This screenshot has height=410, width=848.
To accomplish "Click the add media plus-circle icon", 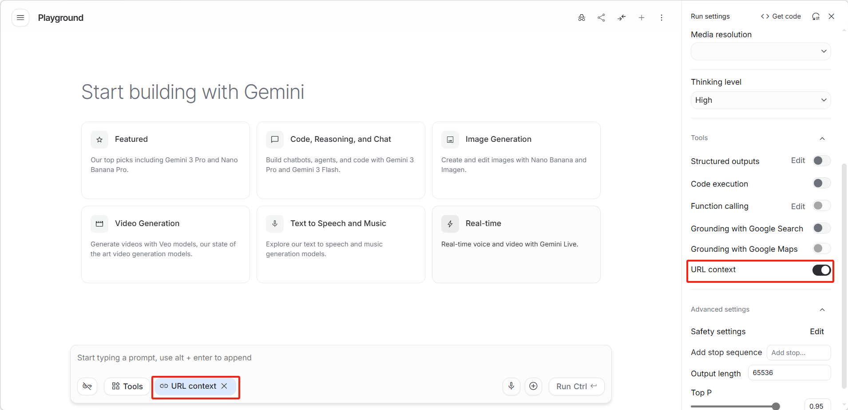I will click(534, 386).
